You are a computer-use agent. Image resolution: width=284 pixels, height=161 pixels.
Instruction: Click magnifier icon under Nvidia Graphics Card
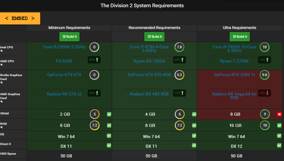click(2, 83)
